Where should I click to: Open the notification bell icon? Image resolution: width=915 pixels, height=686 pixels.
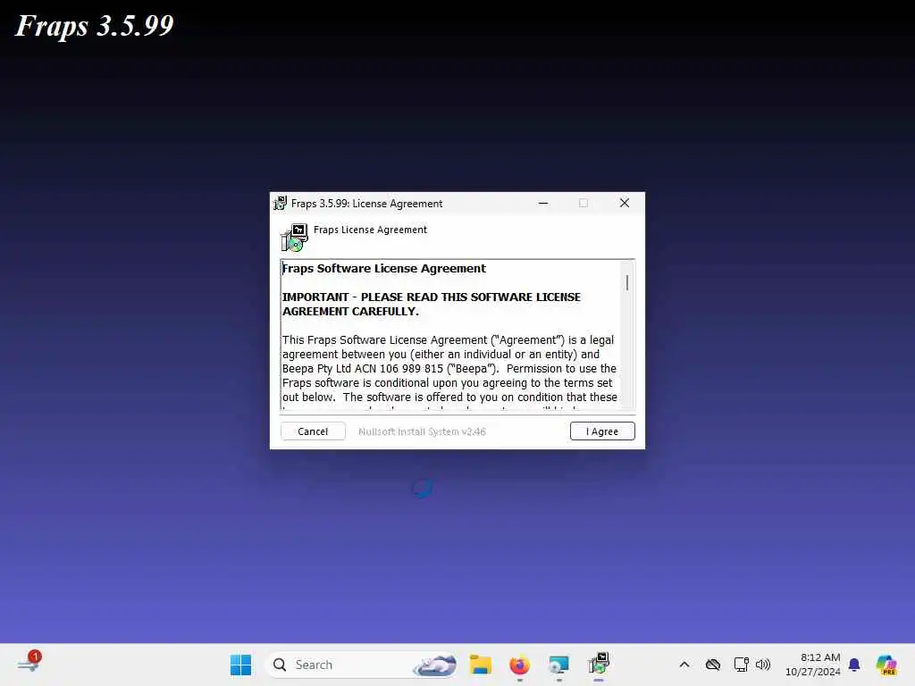(854, 665)
